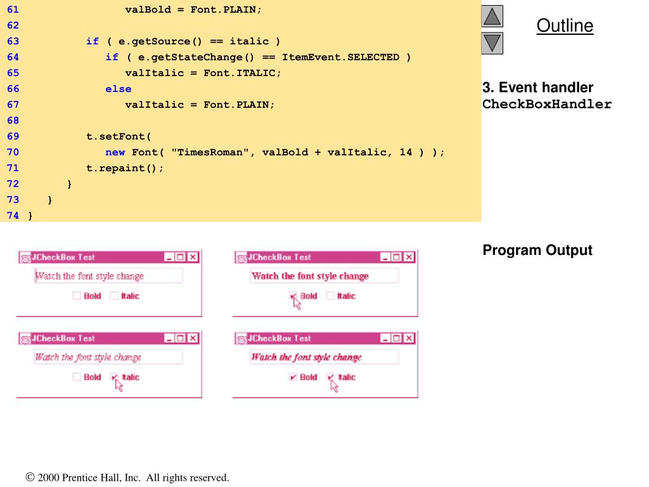Click the Java icon of the window with no boxes checked
Screen dimensions: 649x487
pos(25,257)
